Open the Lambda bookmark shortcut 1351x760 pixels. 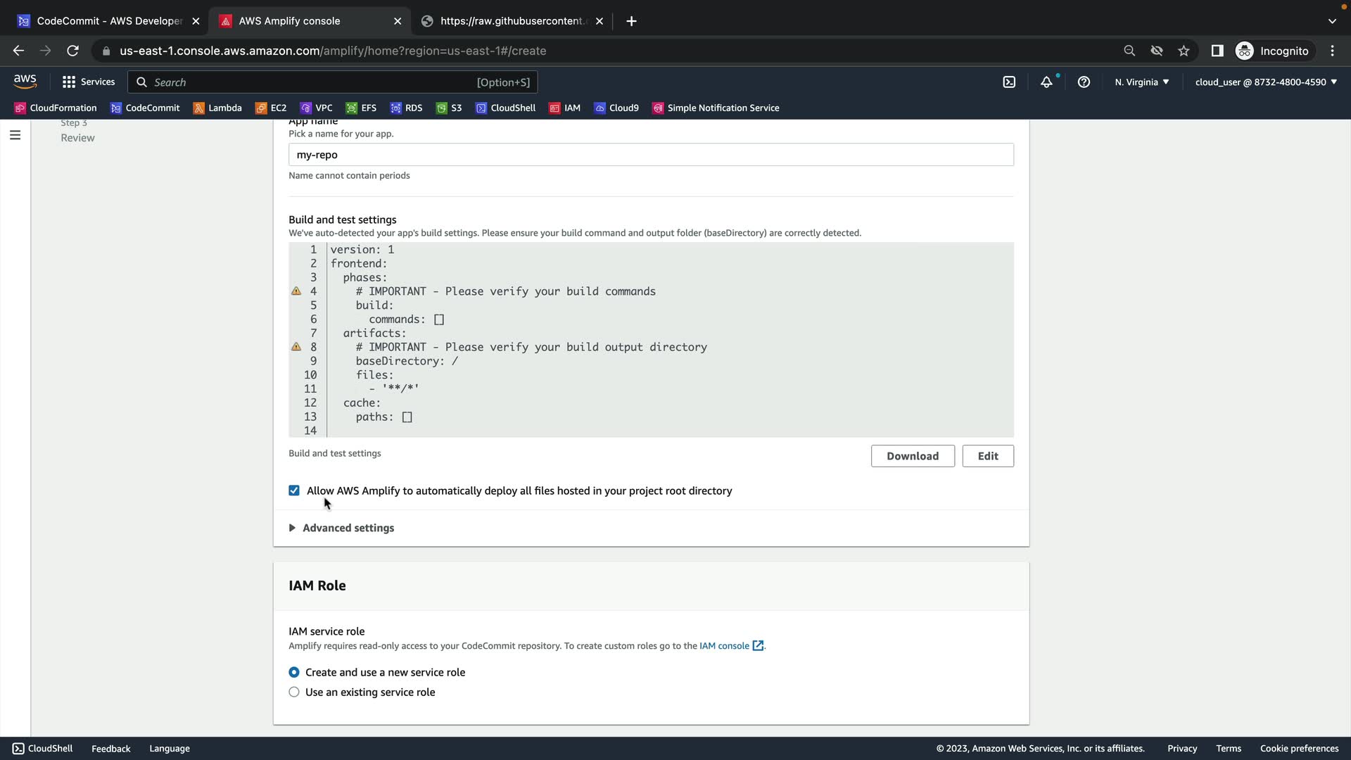[217, 108]
